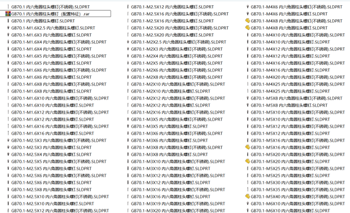Click screw icon of GB70.1-M3X5 (不锈钢) part
350x213 pixels.
(128, 119)
